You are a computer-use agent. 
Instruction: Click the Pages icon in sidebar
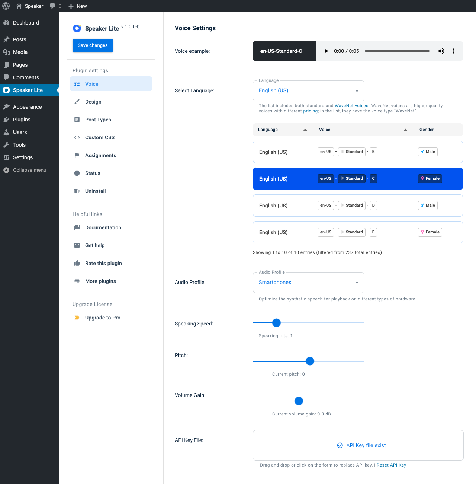6,65
